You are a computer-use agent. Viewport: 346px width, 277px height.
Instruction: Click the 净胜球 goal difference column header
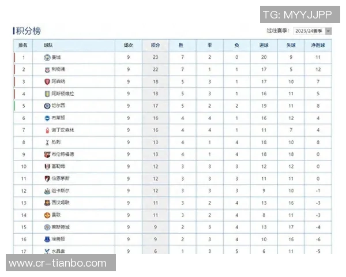pyautogui.click(x=318, y=45)
